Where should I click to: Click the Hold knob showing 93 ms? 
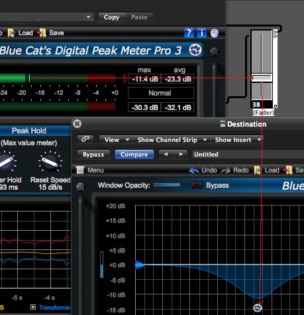click(6, 162)
